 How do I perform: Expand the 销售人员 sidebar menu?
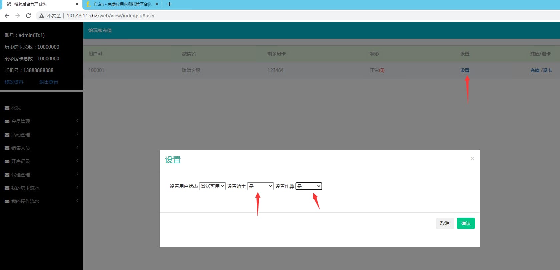(x=21, y=148)
